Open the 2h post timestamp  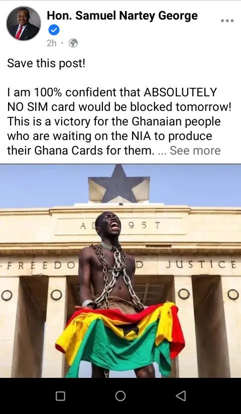click(52, 43)
